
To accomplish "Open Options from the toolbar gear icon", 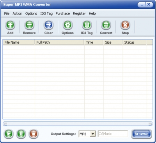I will point(67,25).
